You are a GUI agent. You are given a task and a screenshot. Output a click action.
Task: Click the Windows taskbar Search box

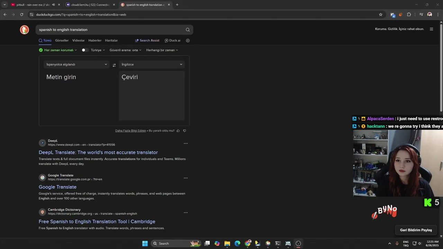(x=176, y=243)
